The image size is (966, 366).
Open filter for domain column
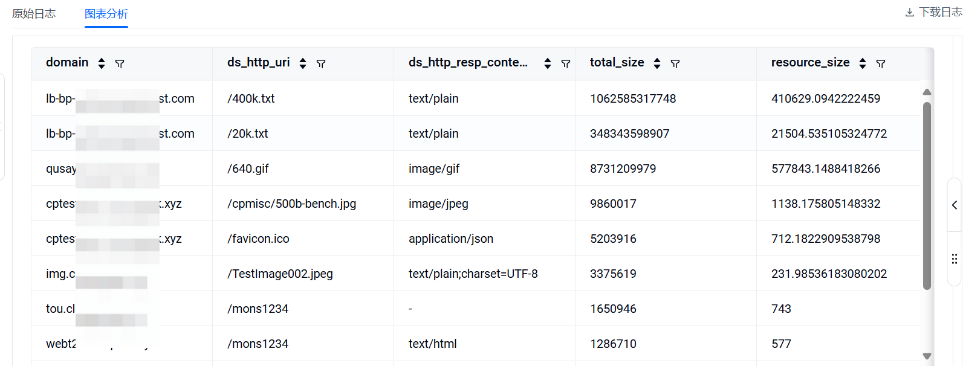(x=120, y=63)
